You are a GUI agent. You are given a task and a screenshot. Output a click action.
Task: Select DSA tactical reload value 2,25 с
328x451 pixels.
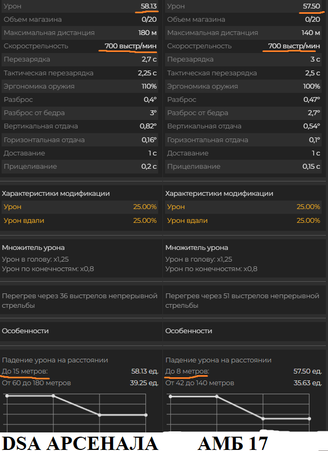pos(147,73)
